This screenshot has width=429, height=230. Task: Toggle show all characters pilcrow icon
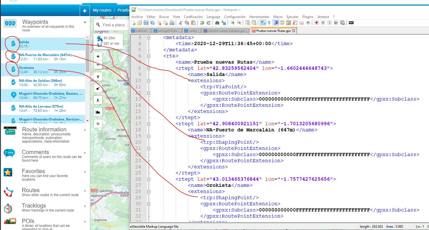click(269, 23)
